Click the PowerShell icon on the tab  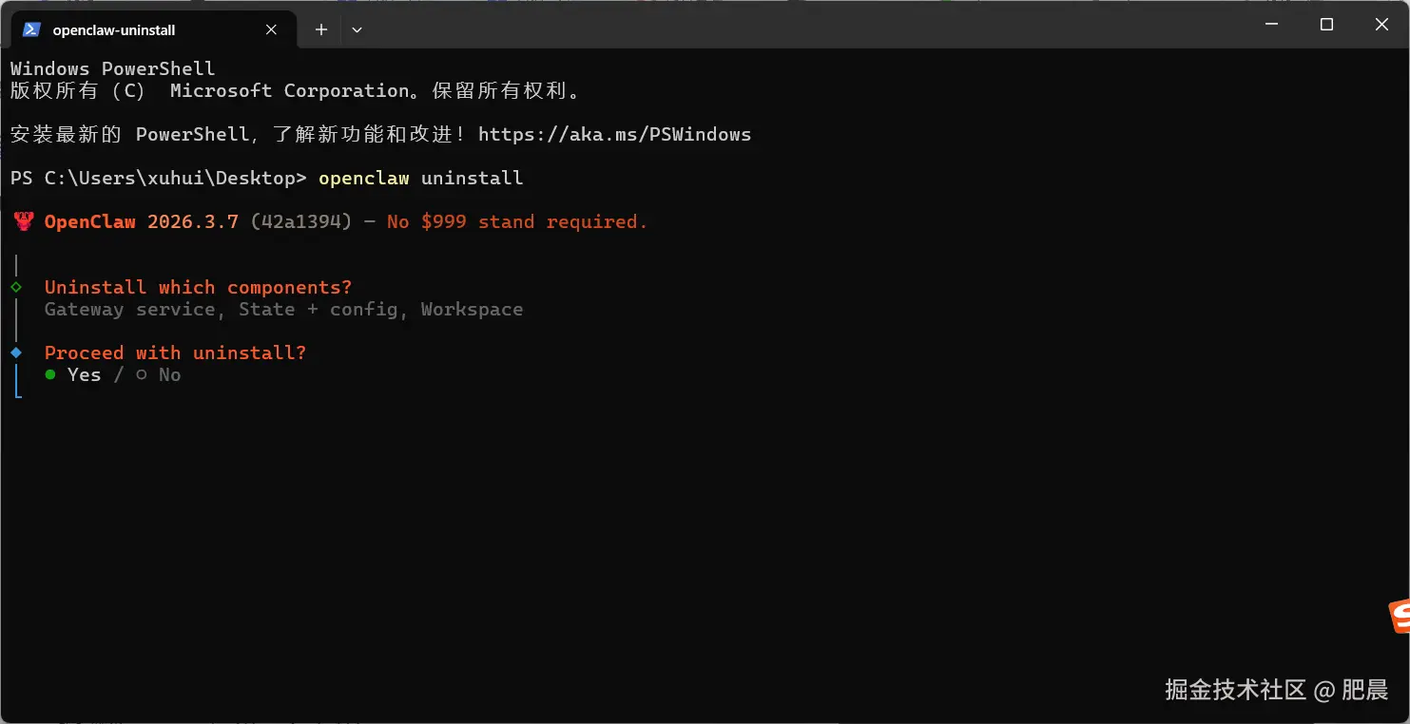pyautogui.click(x=31, y=29)
